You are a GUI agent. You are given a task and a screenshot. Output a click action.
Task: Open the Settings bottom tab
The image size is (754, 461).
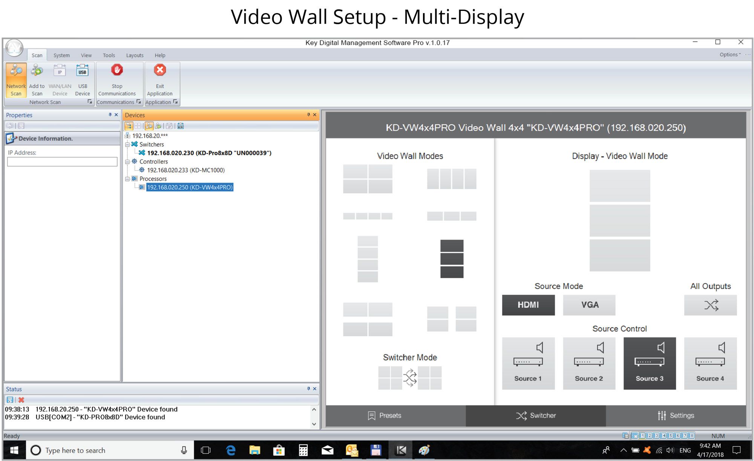click(676, 415)
